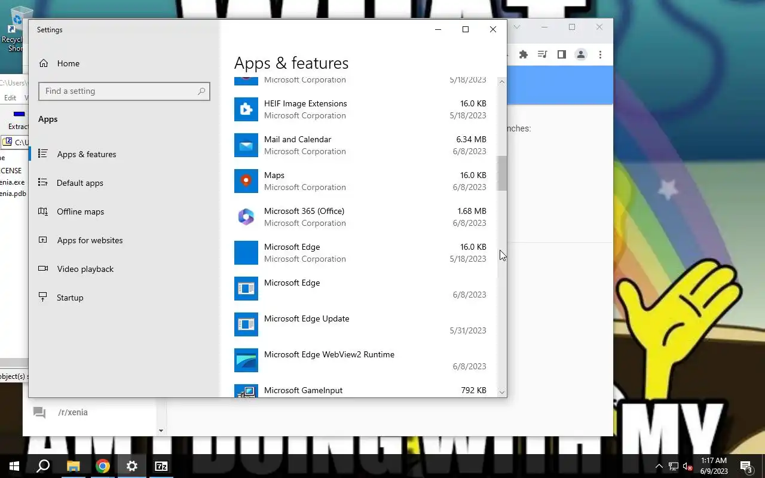Click the Edit menu in the 7-Zip window
The width and height of the screenshot is (765, 478).
click(10, 97)
